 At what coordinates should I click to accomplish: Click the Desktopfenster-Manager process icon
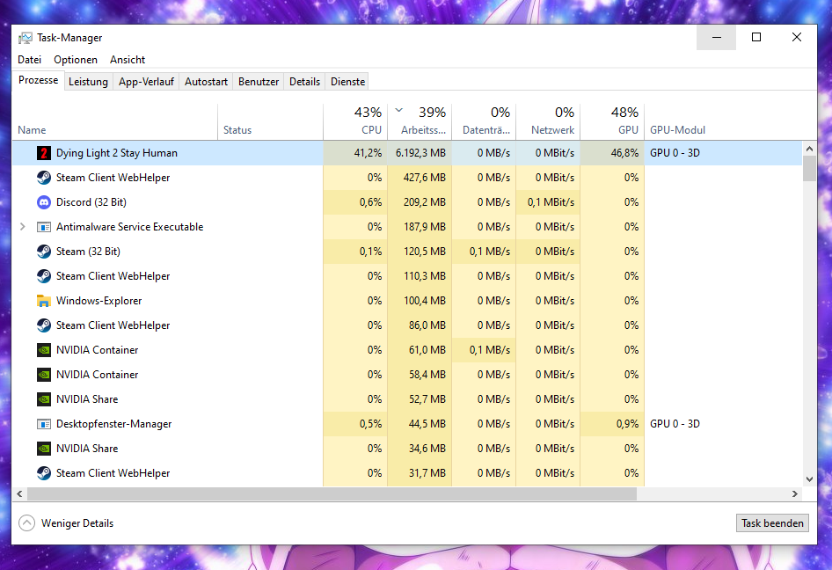[x=43, y=424]
